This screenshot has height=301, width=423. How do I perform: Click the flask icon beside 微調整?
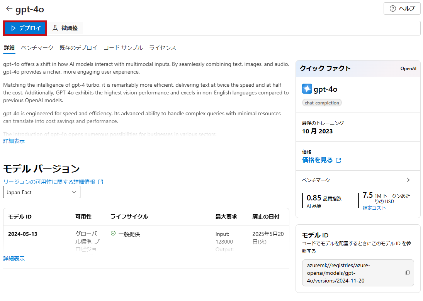[x=55, y=28]
